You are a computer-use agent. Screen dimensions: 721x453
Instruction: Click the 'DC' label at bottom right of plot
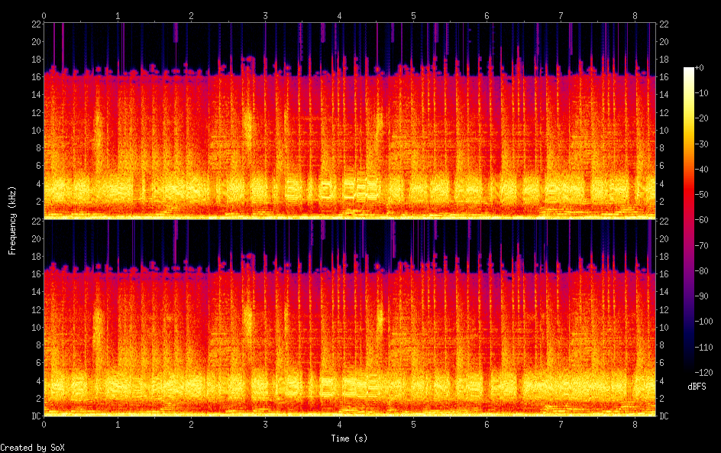(664, 416)
